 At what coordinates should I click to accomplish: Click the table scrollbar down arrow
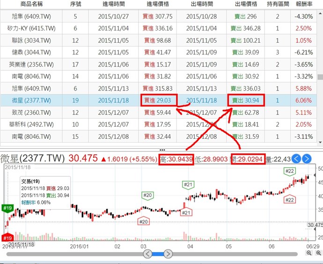320,143
